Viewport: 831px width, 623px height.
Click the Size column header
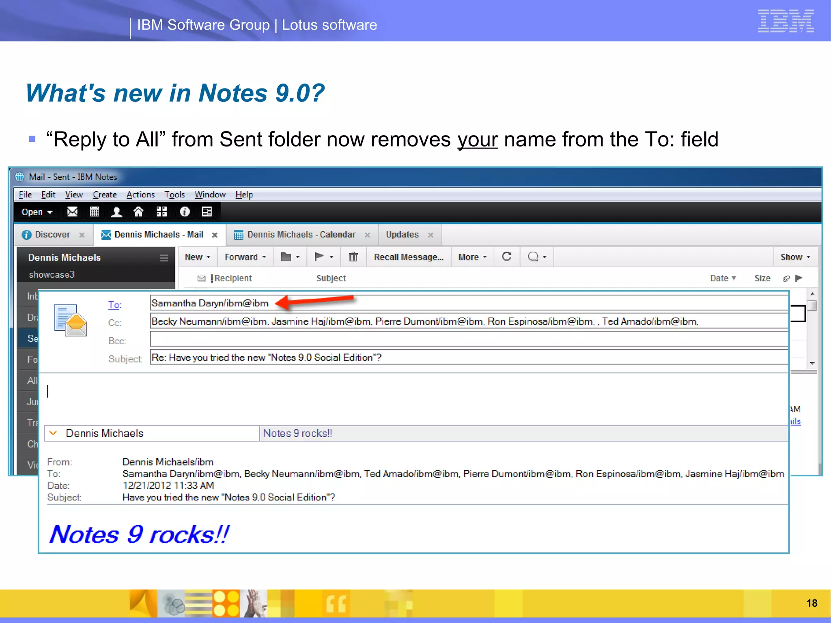762,278
